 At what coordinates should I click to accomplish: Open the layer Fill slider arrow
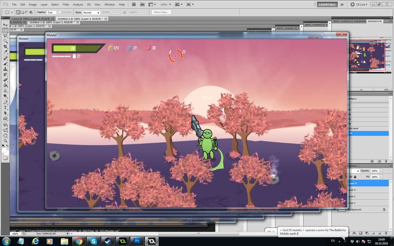[x=381, y=177]
